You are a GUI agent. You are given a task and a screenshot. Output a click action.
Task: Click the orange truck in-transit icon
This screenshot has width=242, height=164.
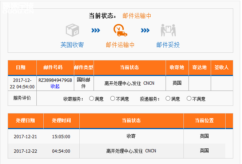pos(120,31)
